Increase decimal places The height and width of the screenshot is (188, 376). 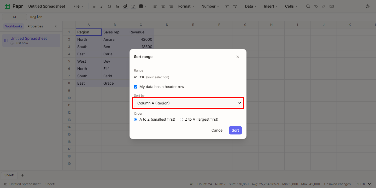click(x=235, y=6)
